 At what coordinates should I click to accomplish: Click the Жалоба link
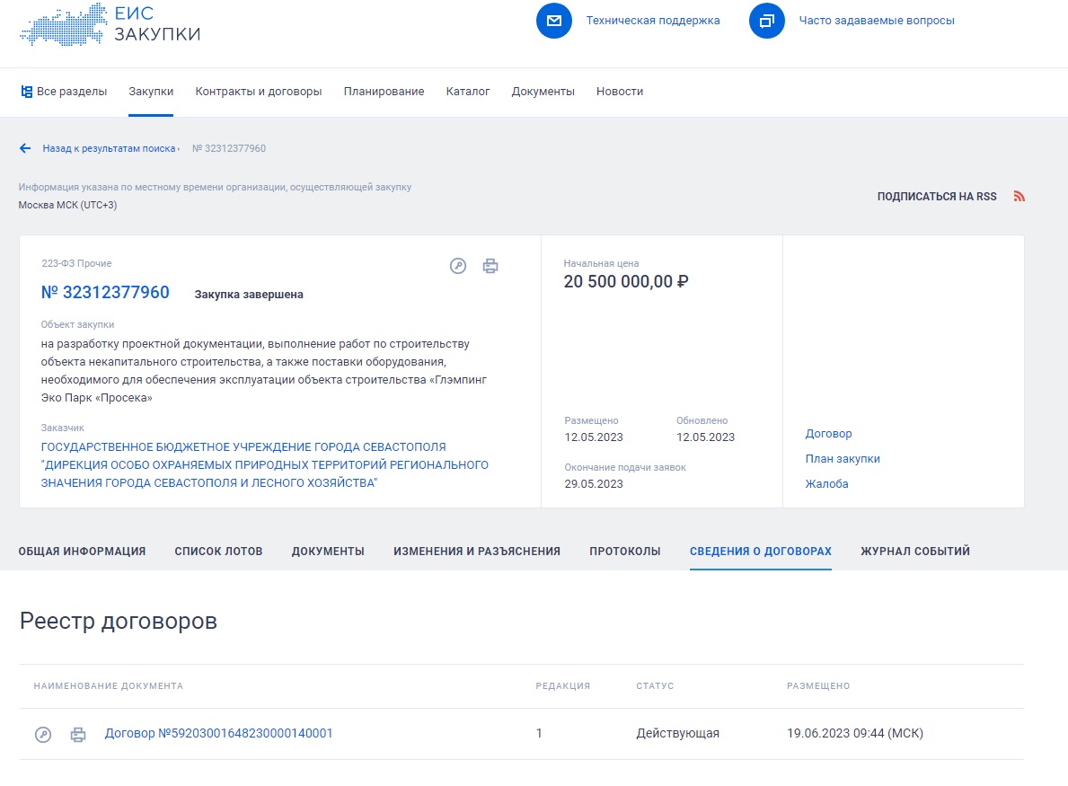(x=826, y=484)
